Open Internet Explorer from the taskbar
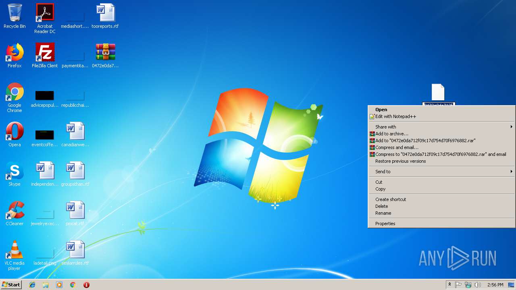This screenshot has height=290, width=516. 32,285
